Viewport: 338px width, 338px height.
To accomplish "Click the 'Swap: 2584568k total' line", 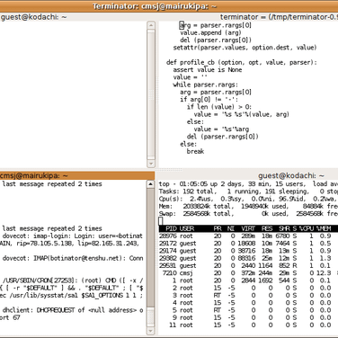I will coord(248,214).
